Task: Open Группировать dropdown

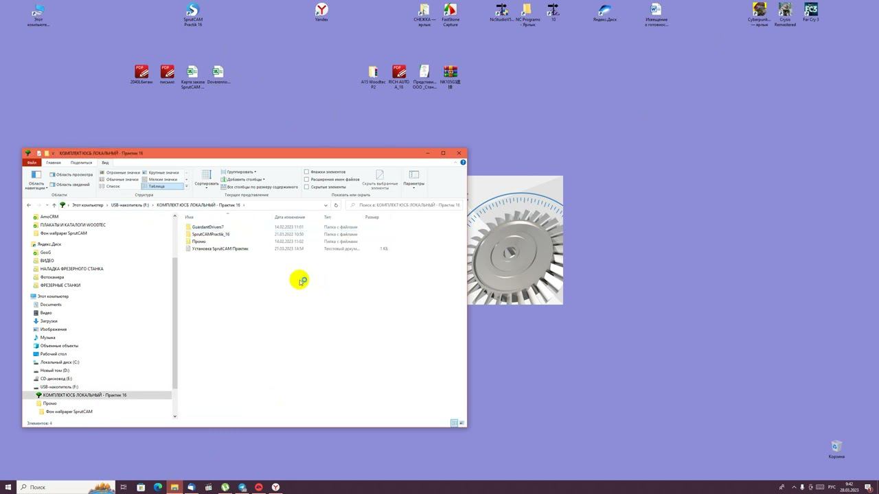Action: [x=239, y=172]
